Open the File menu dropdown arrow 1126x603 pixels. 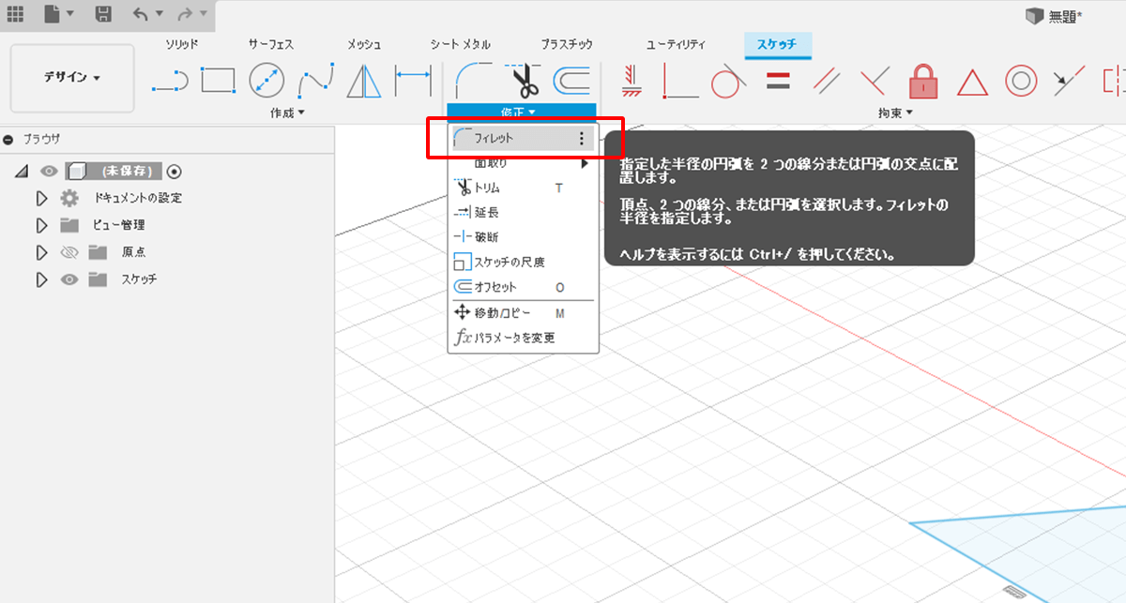(x=70, y=14)
